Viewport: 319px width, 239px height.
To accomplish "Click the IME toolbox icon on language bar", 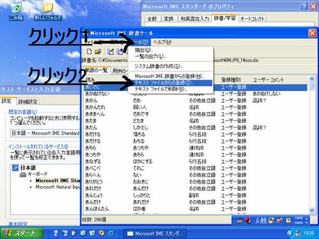I will coord(280,221).
